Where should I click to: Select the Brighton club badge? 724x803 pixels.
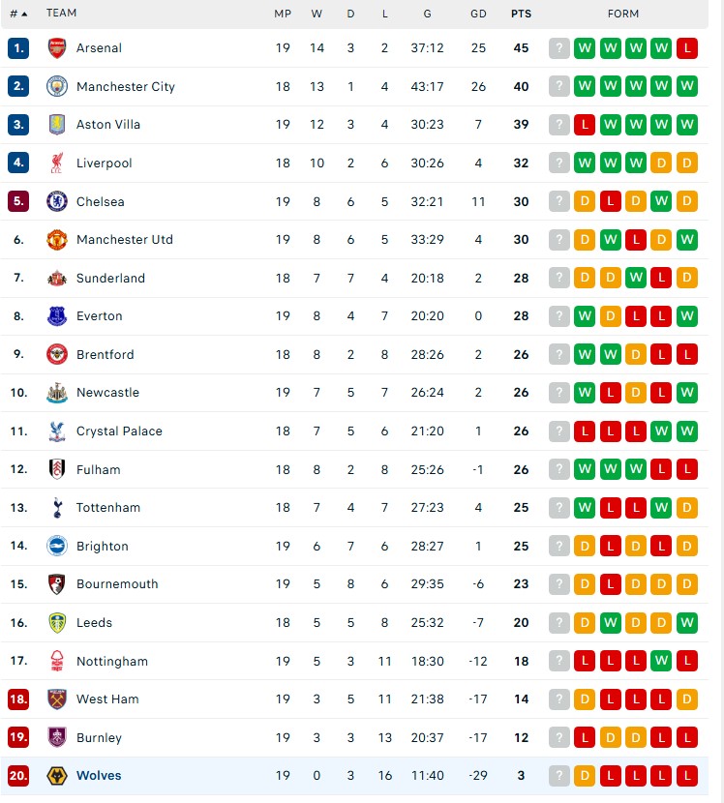point(57,546)
